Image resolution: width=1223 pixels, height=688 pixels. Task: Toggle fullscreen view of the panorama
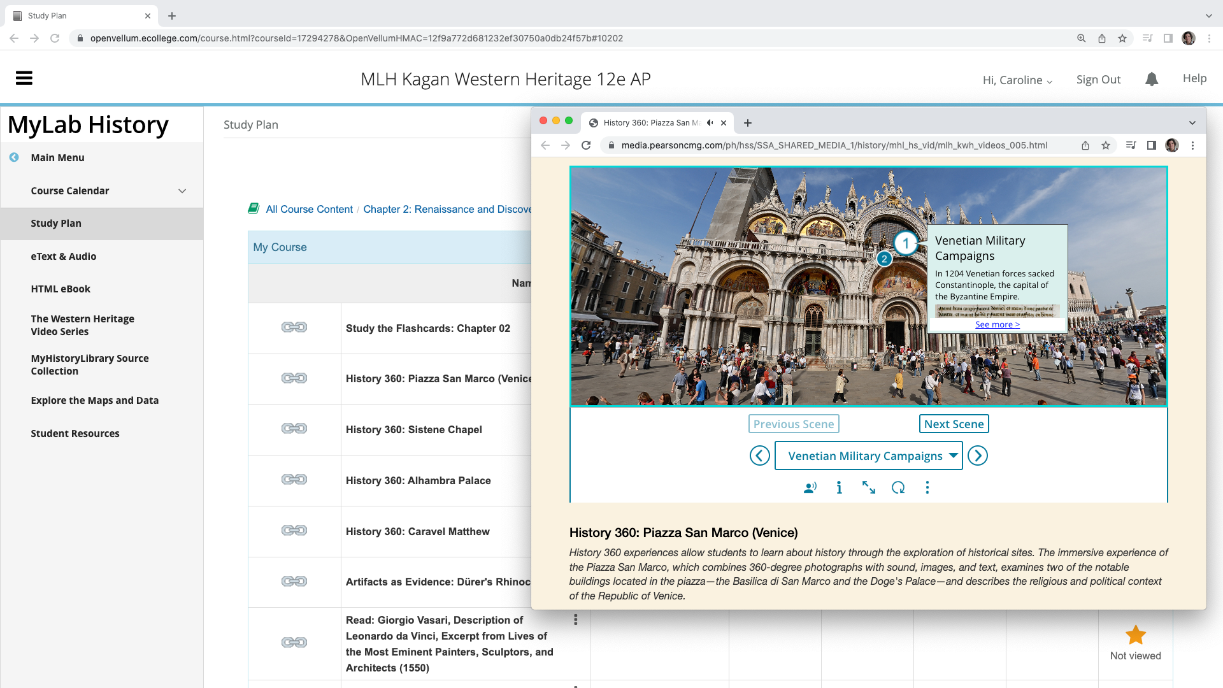[868, 488]
